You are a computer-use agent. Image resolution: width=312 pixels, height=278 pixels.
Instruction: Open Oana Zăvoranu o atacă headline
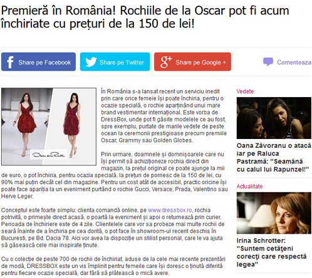pyautogui.click(x=274, y=157)
